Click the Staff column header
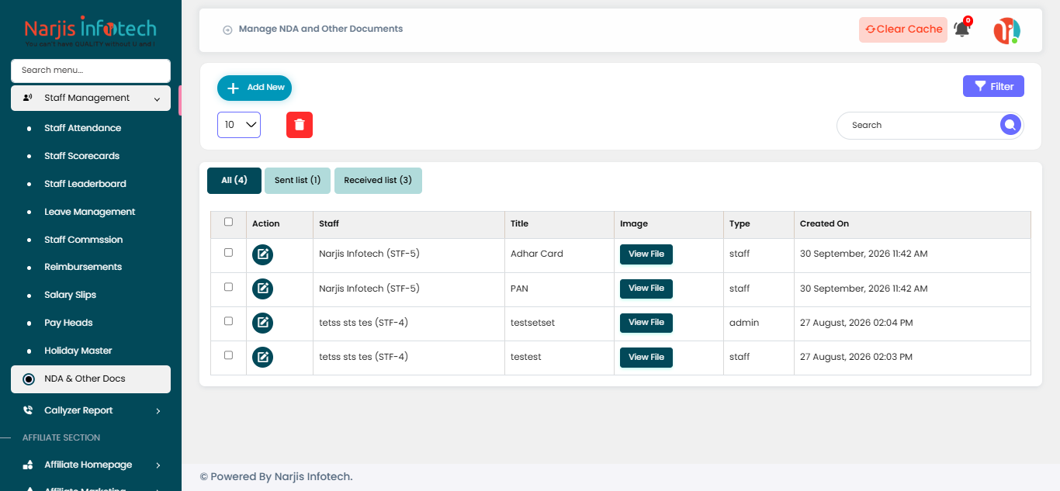Image resolution: width=1060 pixels, height=491 pixels. click(409, 224)
